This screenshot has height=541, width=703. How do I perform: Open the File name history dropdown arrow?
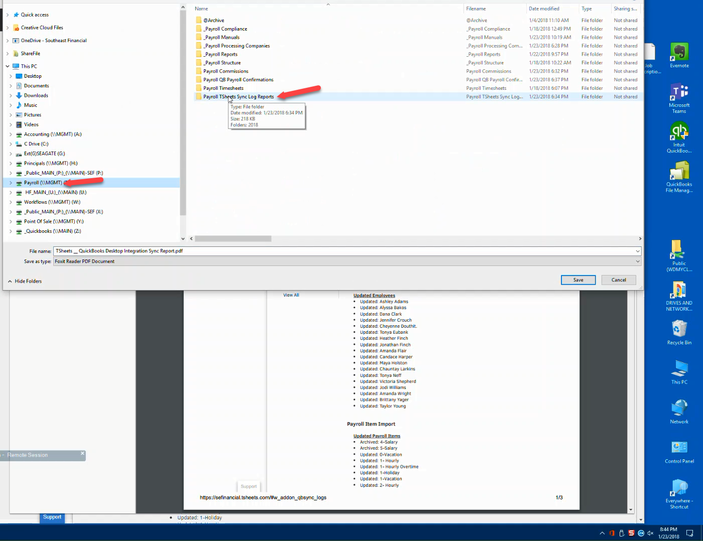click(638, 251)
